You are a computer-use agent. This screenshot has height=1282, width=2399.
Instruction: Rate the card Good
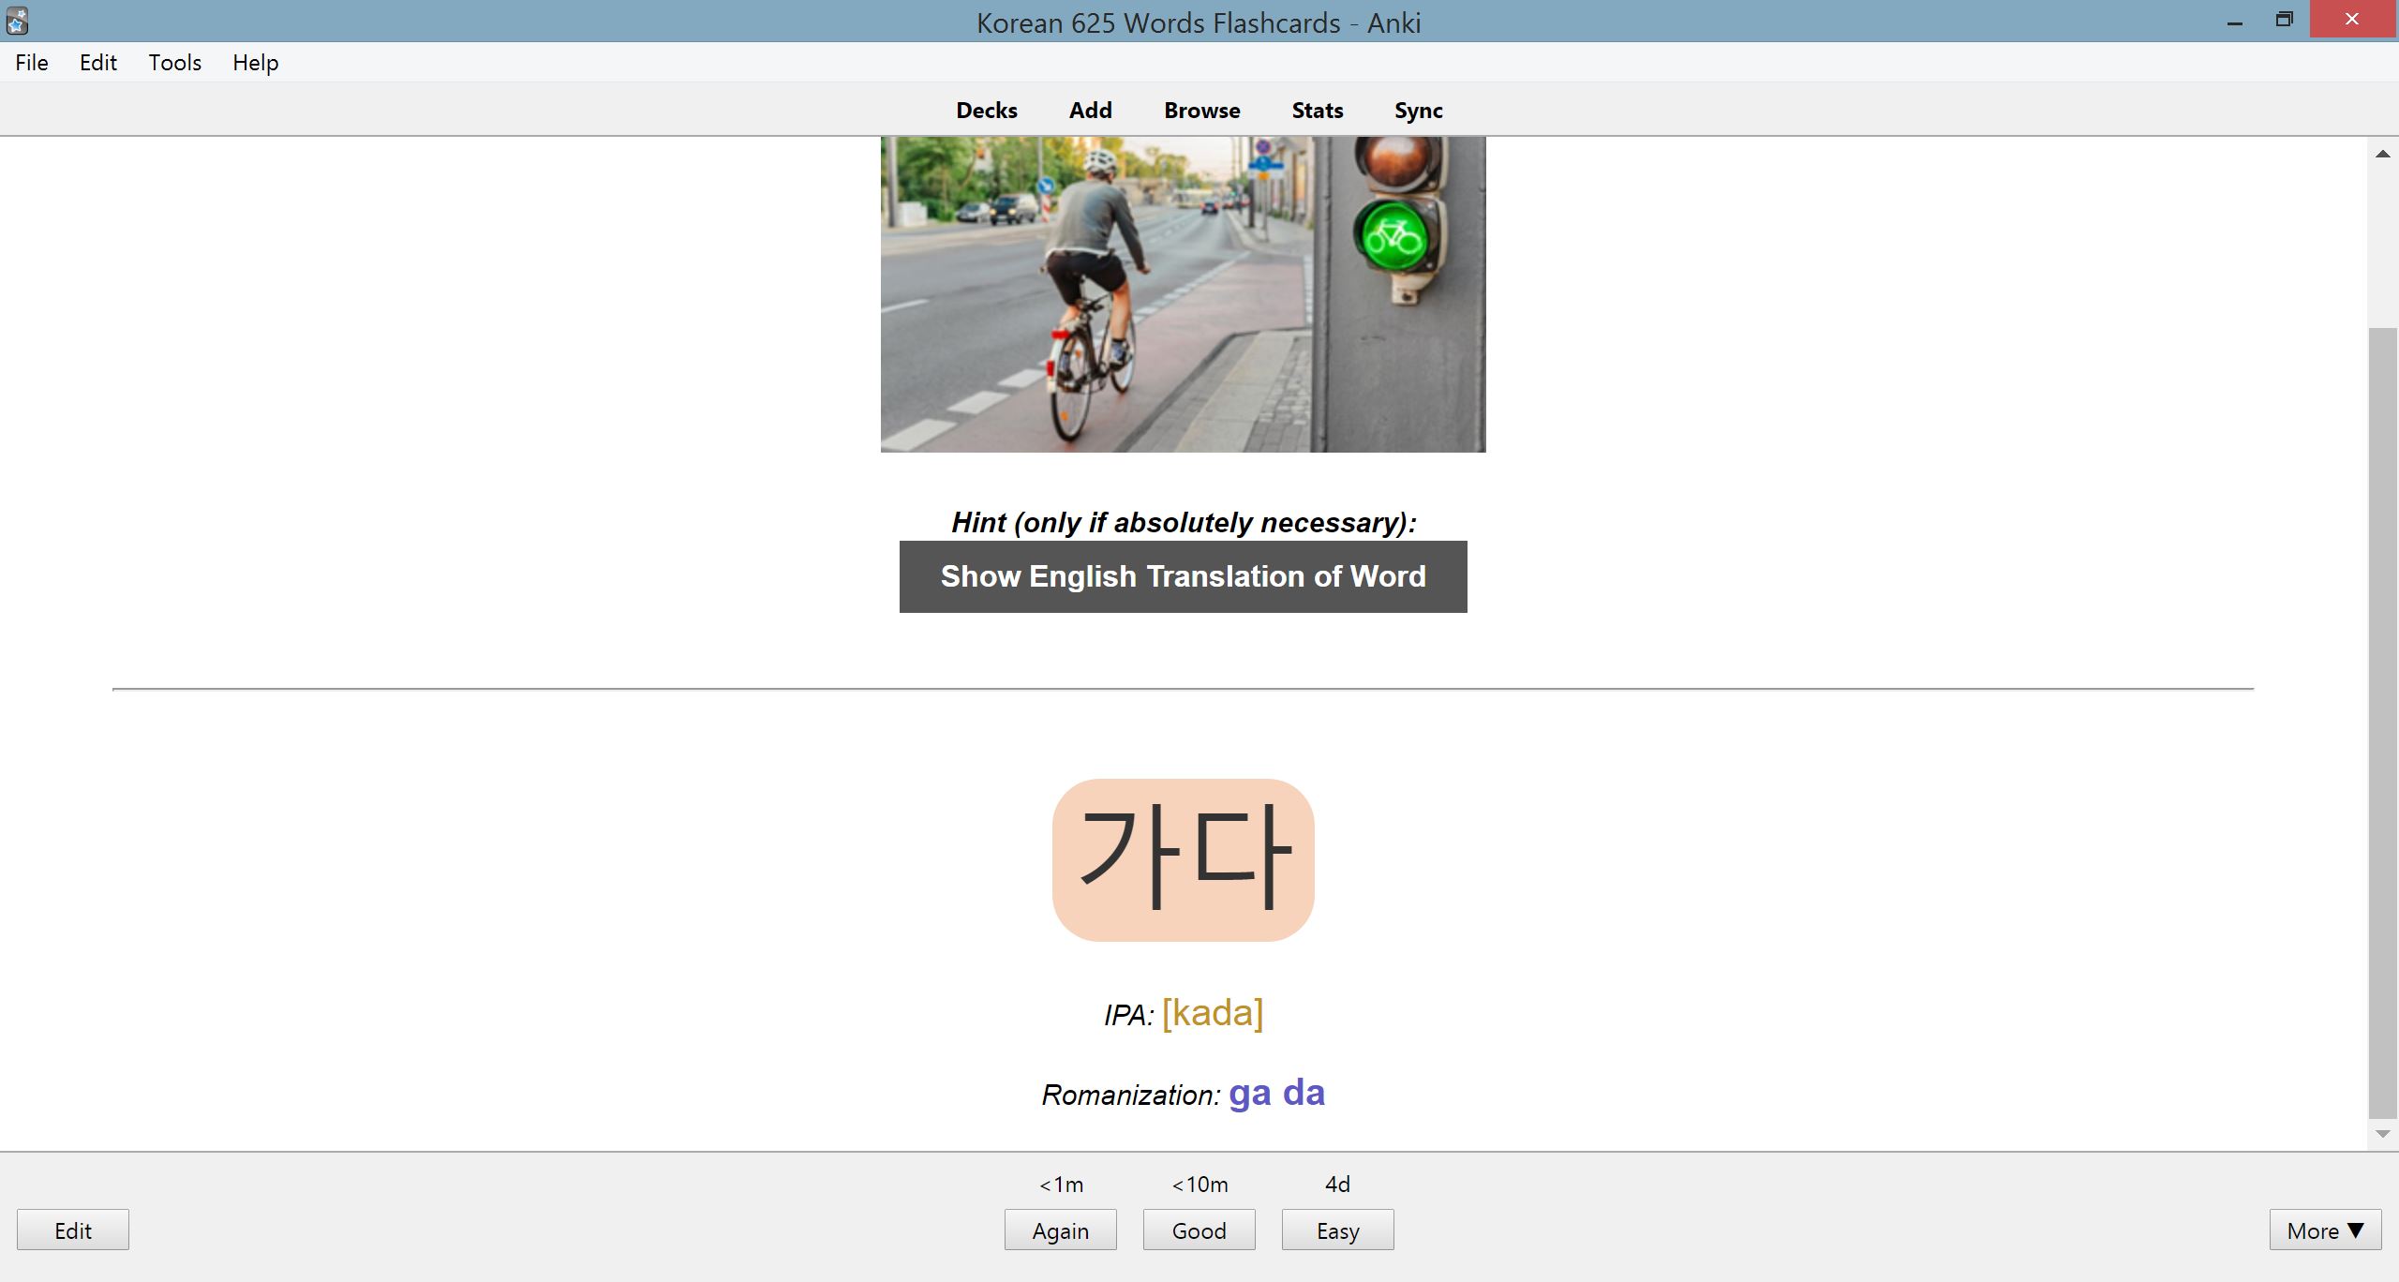coord(1199,1230)
